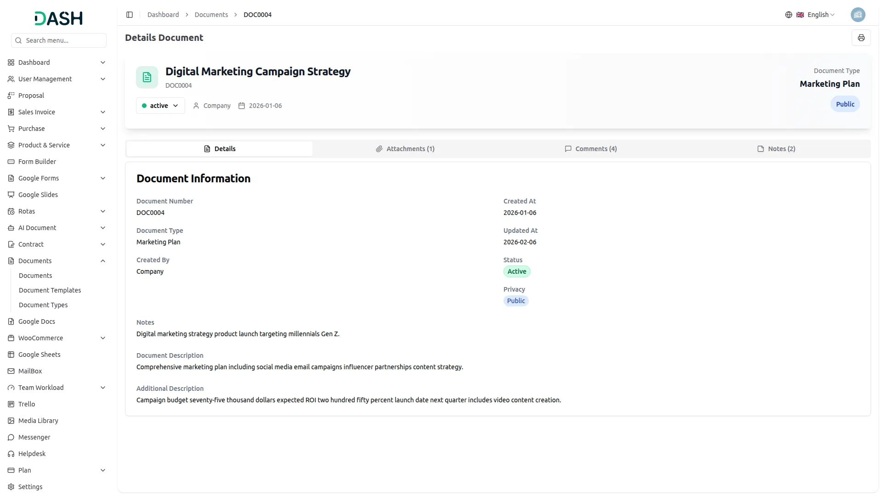Switch to the Notes (2) tab
This screenshot has height=496, width=882.
point(776,149)
